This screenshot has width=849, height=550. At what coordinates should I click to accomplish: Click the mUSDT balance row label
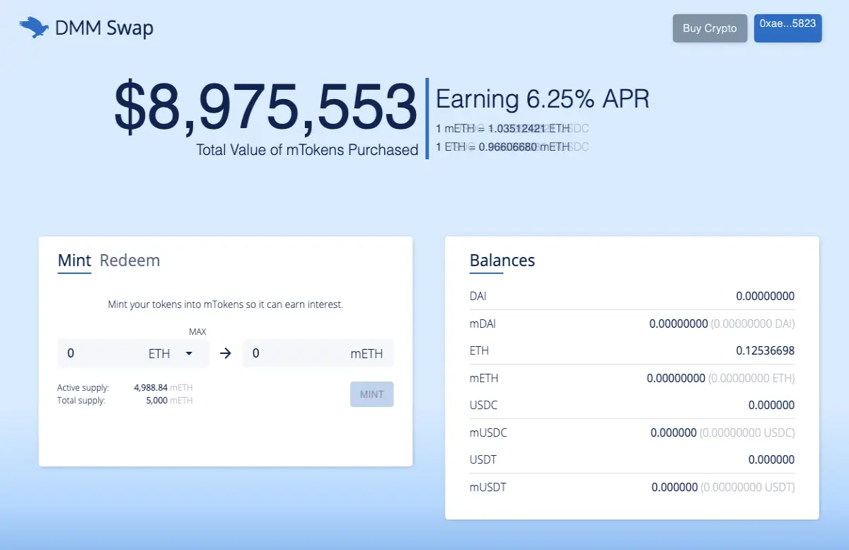(x=487, y=487)
